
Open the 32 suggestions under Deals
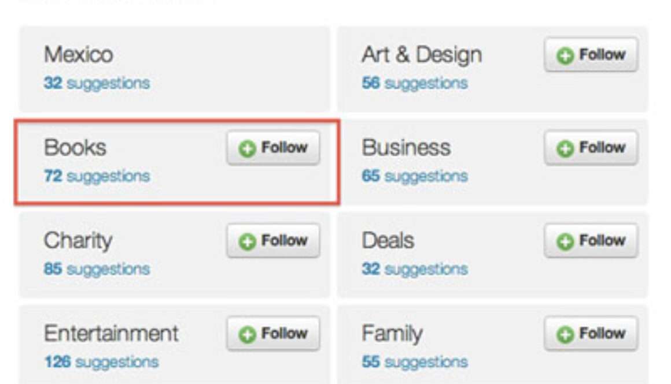(x=415, y=269)
